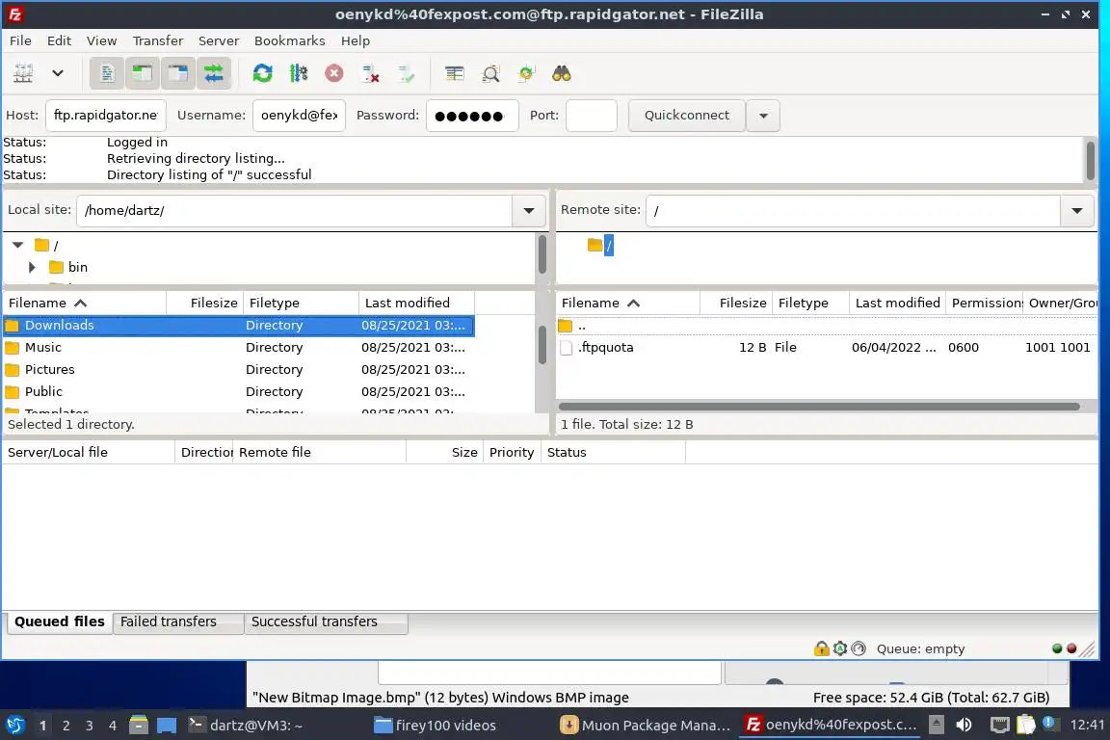Open the Site Manager toolbar icon
Screen dimensions: 1110x740
coord(23,73)
